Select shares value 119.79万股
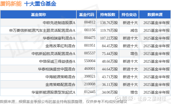The width and height of the screenshot is (171, 104). click(x=109, y=30)
